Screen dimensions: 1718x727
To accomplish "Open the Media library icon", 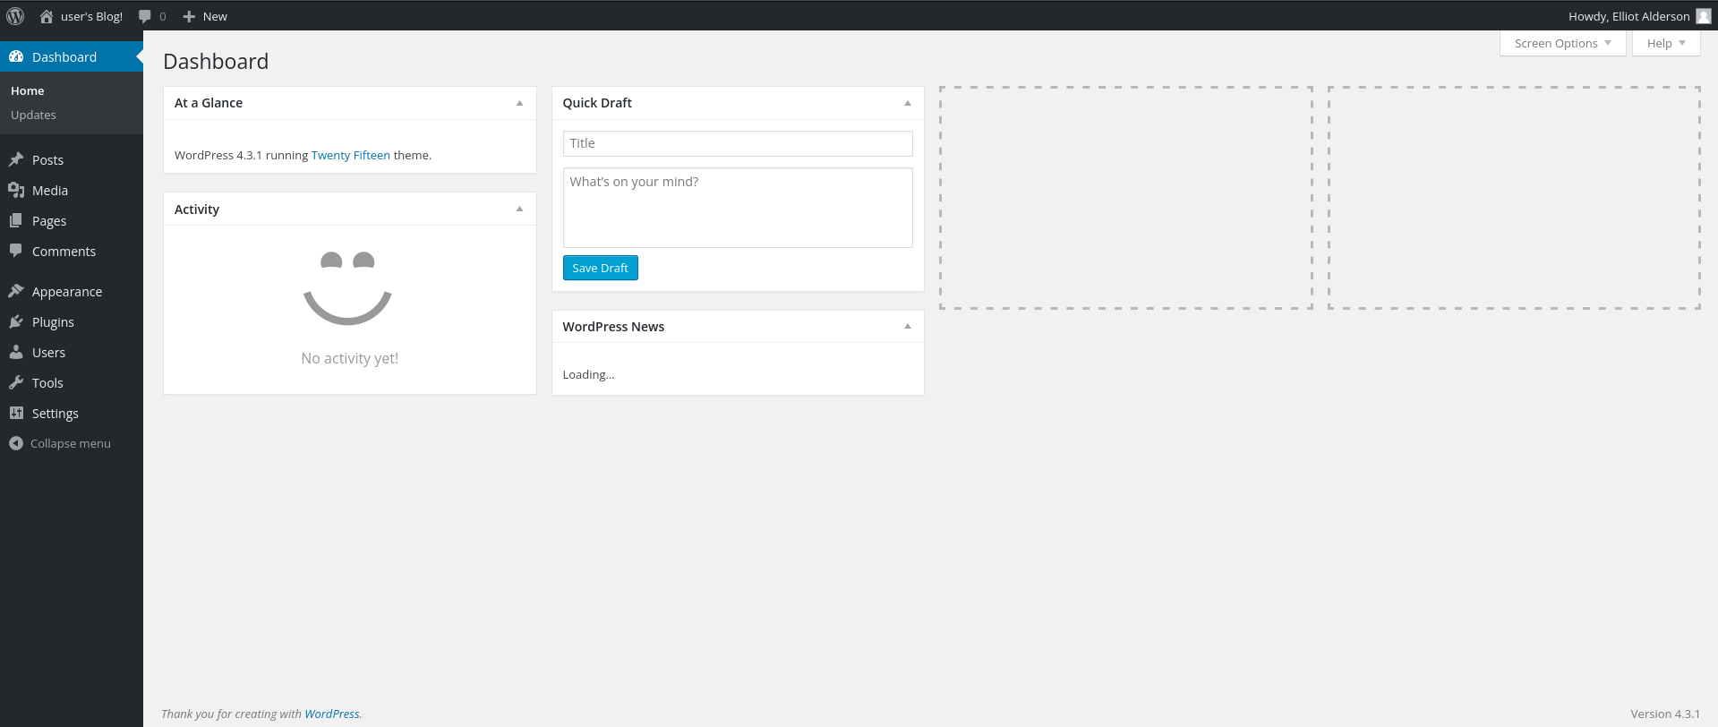I will pyautogui.click(x=16, y=190).
